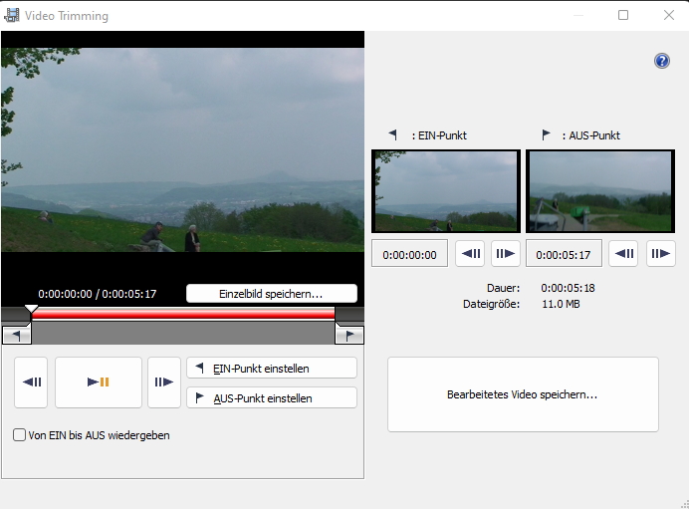Click the red timeline seek bar
The height and width of the screenshot is (509, 689).
point(183,313)
